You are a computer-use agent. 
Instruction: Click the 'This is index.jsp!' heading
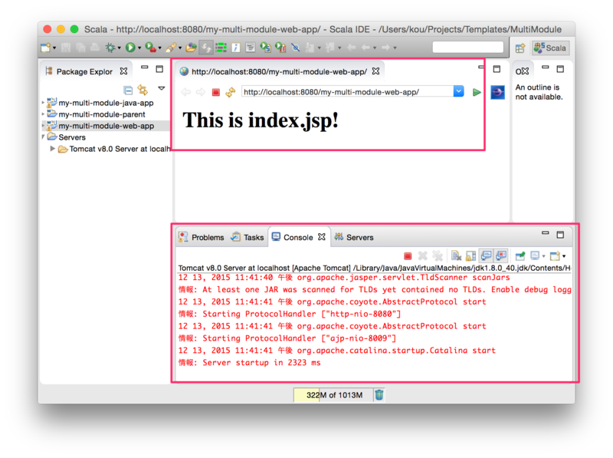coord(261,120)
